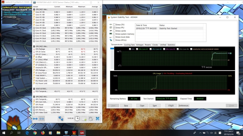Click Save button in AIDA64

[155, 106]
